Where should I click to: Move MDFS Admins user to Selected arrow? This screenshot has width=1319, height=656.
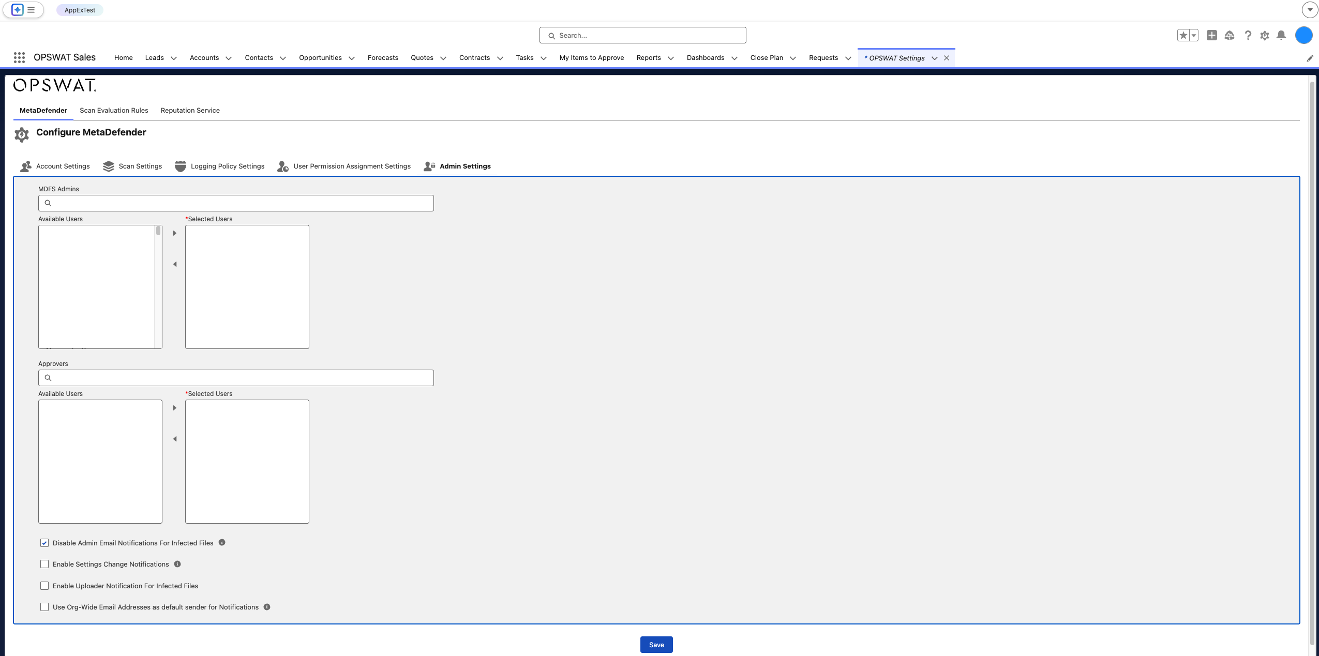174,233
